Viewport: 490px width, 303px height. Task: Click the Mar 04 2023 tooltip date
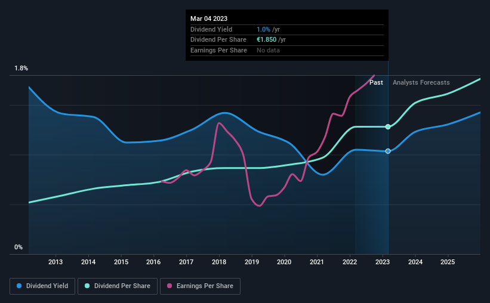(x=209, y=18)
